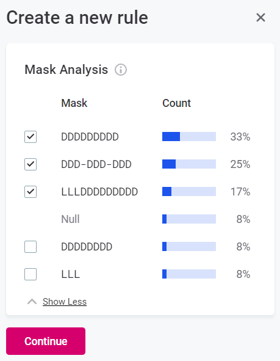Screen dimensions: 280x361
Task: Click the Null mask row label
Action: (x=70, y=219)
